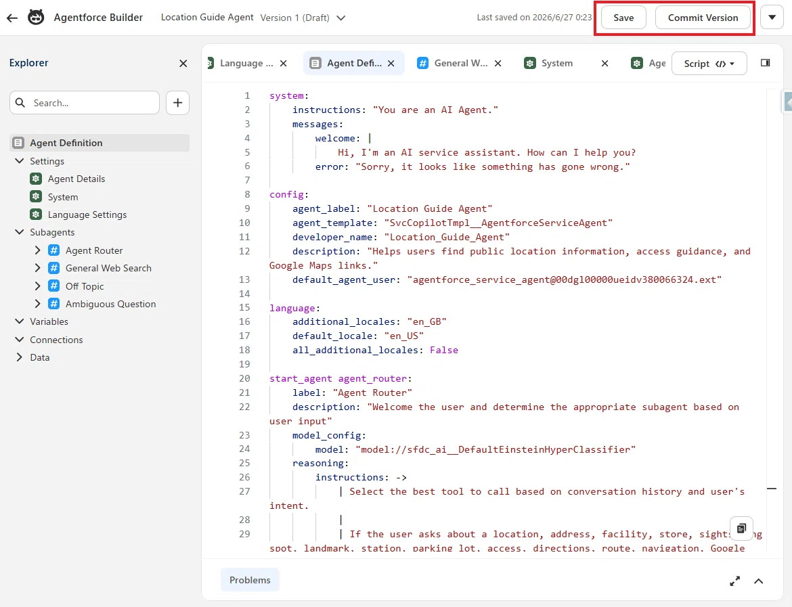
Task: Expand the General Web Search subagent chevron
Action: (x=37, y=268)
